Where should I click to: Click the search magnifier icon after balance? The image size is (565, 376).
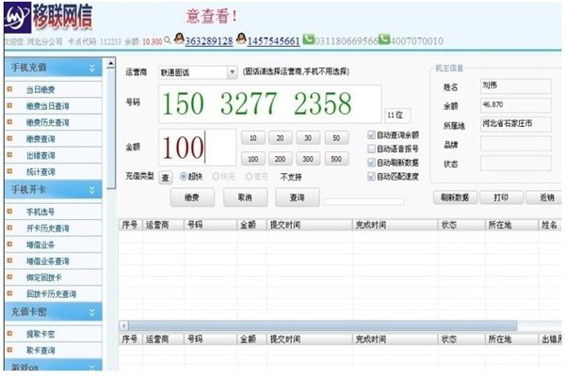pyautogui.click(x=168, y=40)
